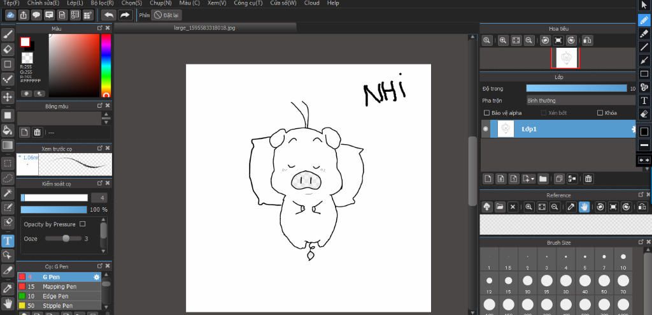Screen dimensions: 652x315
Task: Open reference image with folder icon
Action: 500,207
